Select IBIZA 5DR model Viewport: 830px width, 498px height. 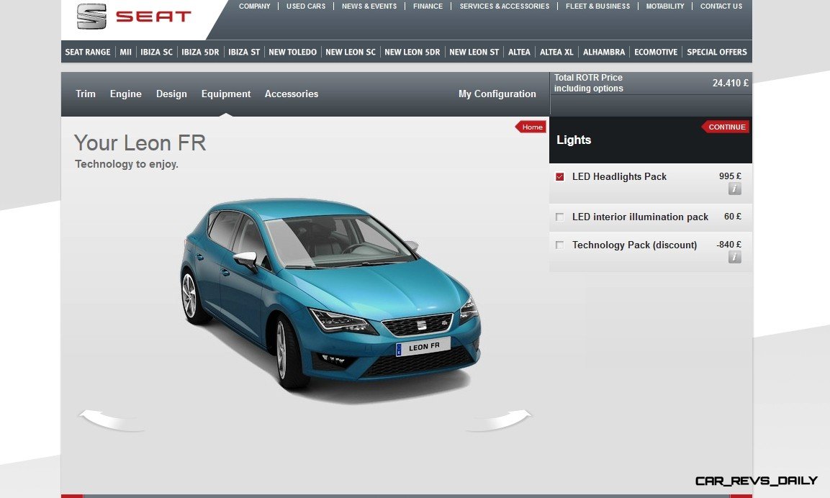(200, 52)
